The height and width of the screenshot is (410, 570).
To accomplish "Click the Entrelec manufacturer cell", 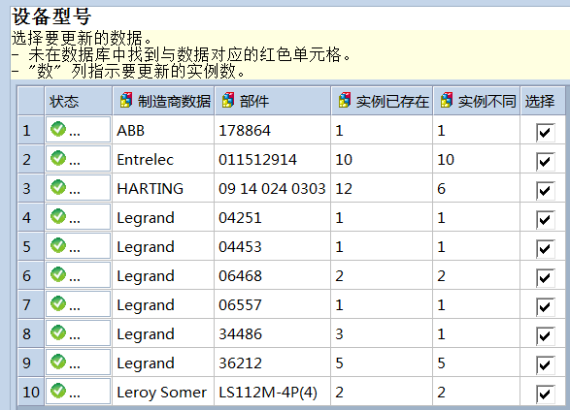I will coord(163,160).
